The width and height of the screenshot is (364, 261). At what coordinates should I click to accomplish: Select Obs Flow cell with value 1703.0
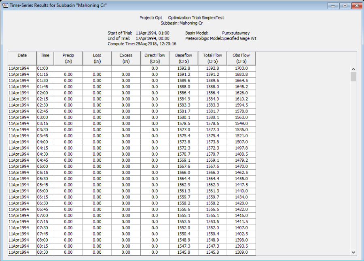pos(241,69)
